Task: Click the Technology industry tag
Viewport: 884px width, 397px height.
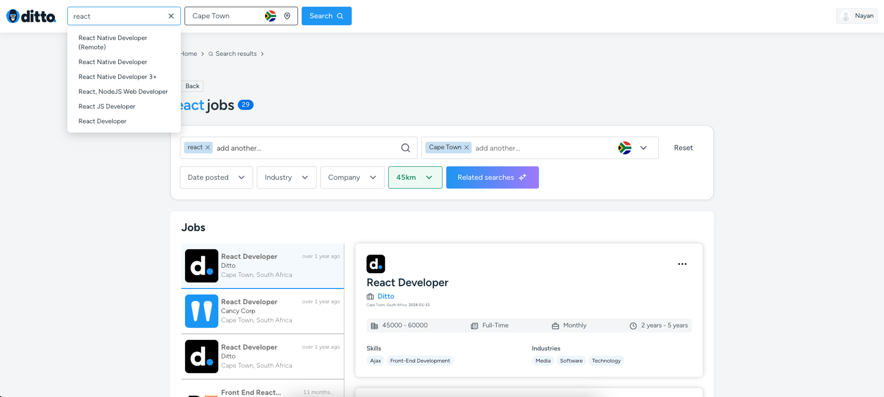Action: [x=606, y=361]
